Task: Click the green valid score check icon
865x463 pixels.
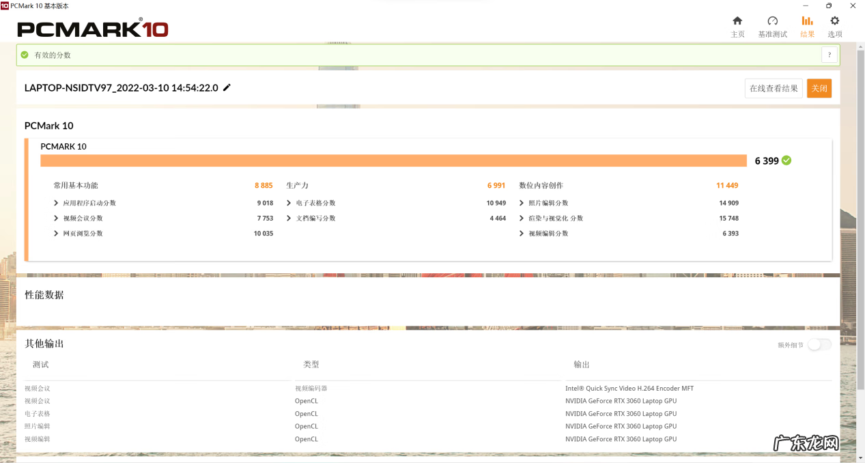Action: [x=25, y=55]
